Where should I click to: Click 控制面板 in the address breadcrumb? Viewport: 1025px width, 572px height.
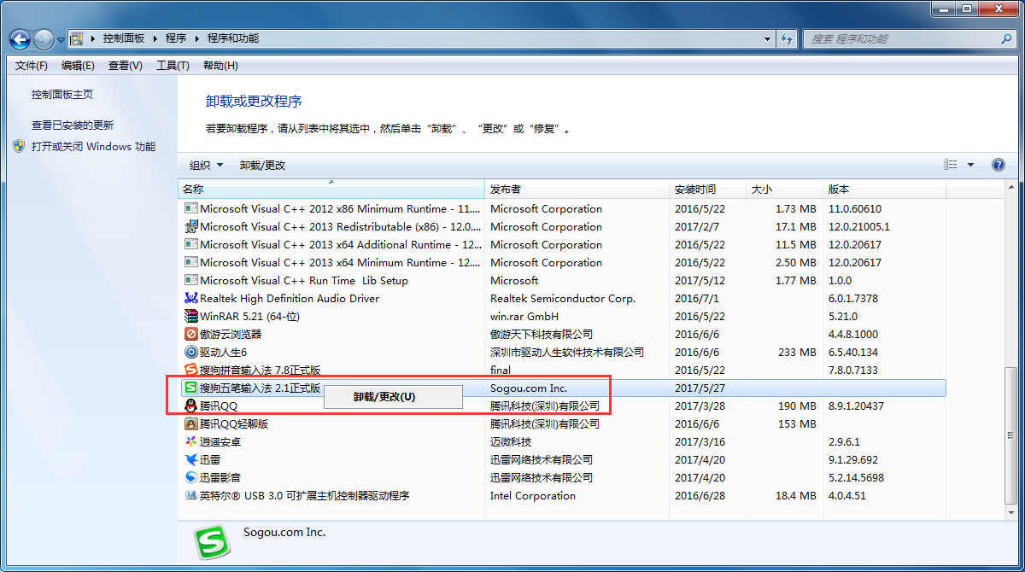(x=124, y=38)
